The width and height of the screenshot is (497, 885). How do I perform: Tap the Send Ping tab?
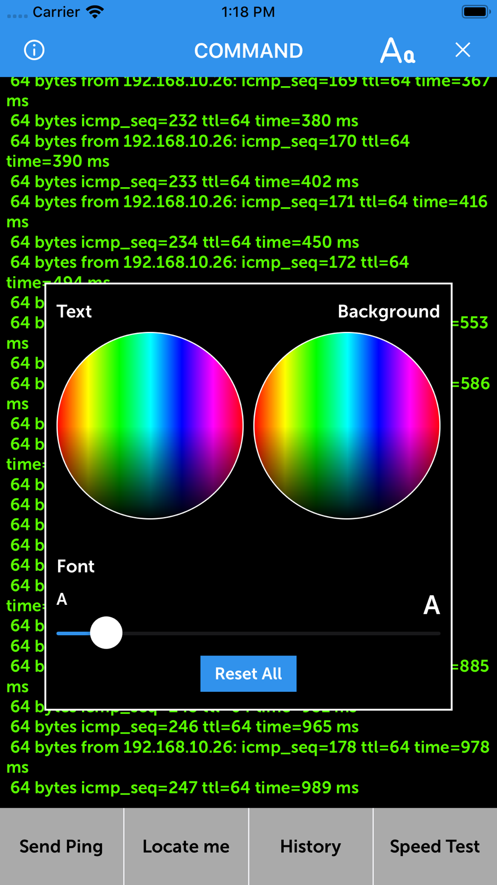click(x=62, y=846)
